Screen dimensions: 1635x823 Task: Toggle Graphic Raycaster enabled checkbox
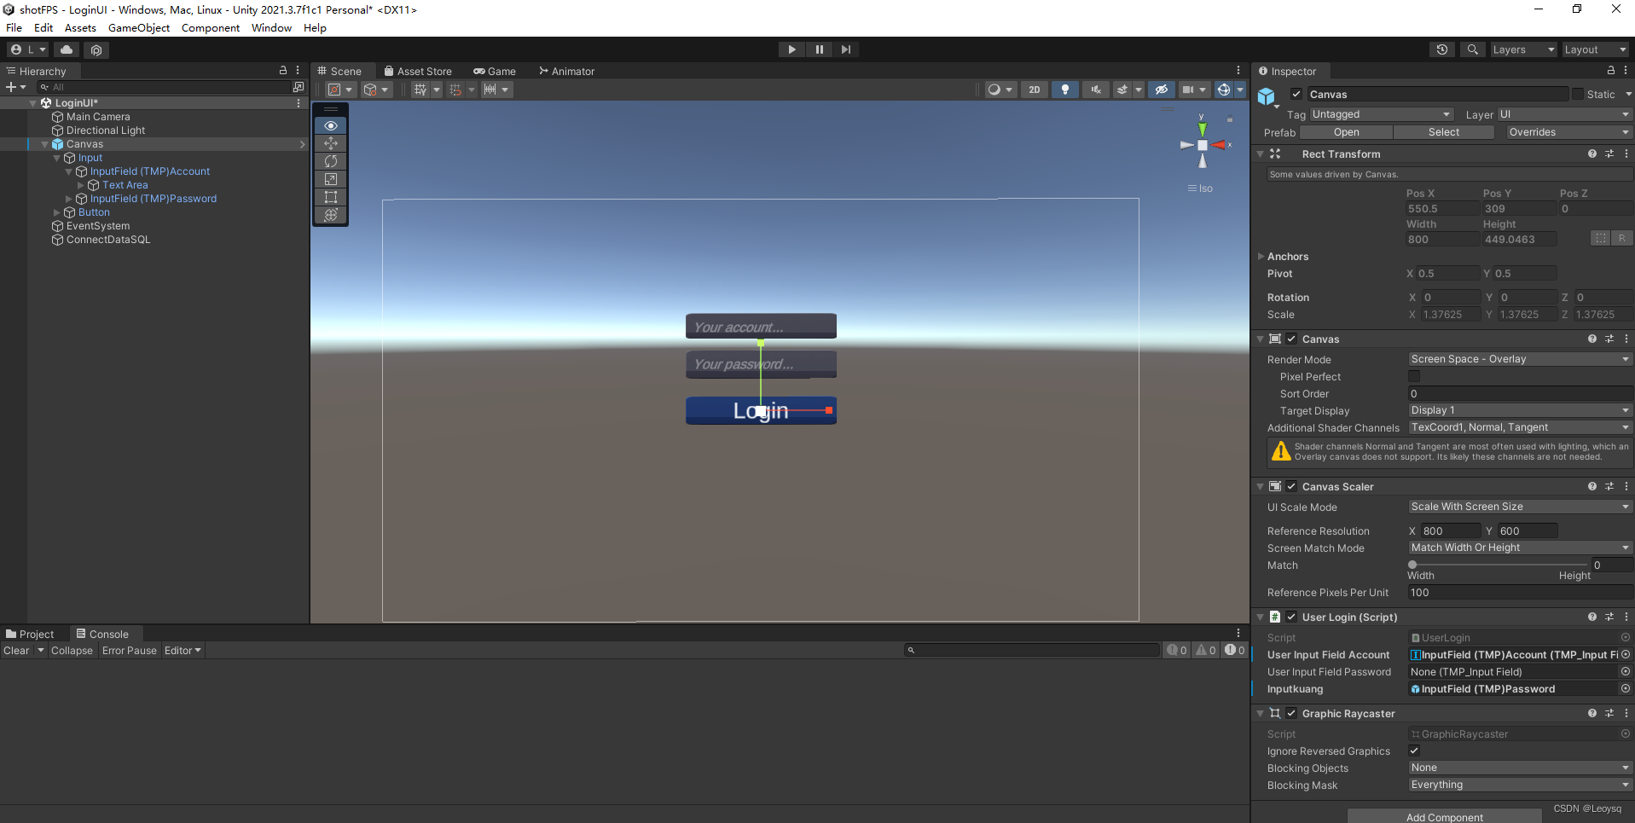point(1291,713)
